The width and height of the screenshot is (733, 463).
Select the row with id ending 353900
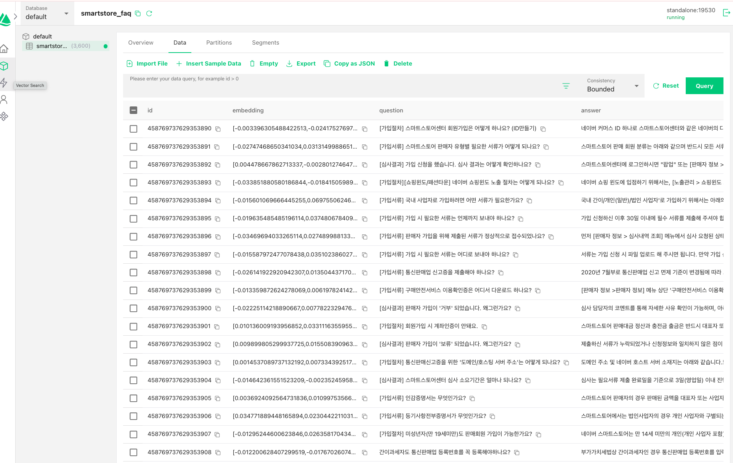(x=133, y=308)
